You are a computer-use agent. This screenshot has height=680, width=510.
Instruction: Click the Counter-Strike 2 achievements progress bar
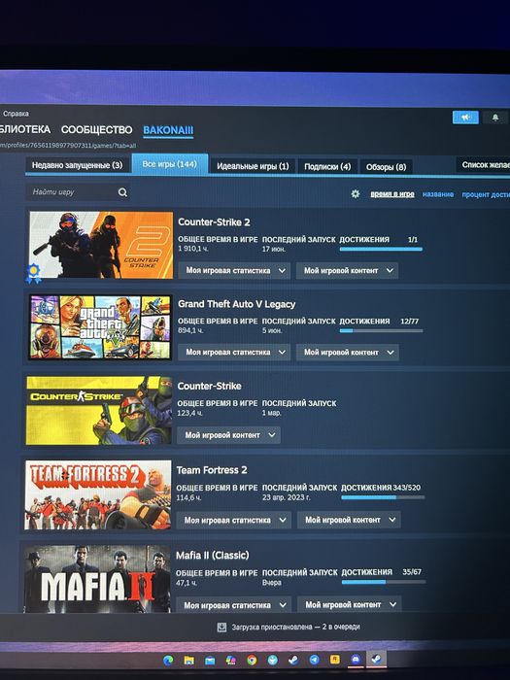pos(381,249)
